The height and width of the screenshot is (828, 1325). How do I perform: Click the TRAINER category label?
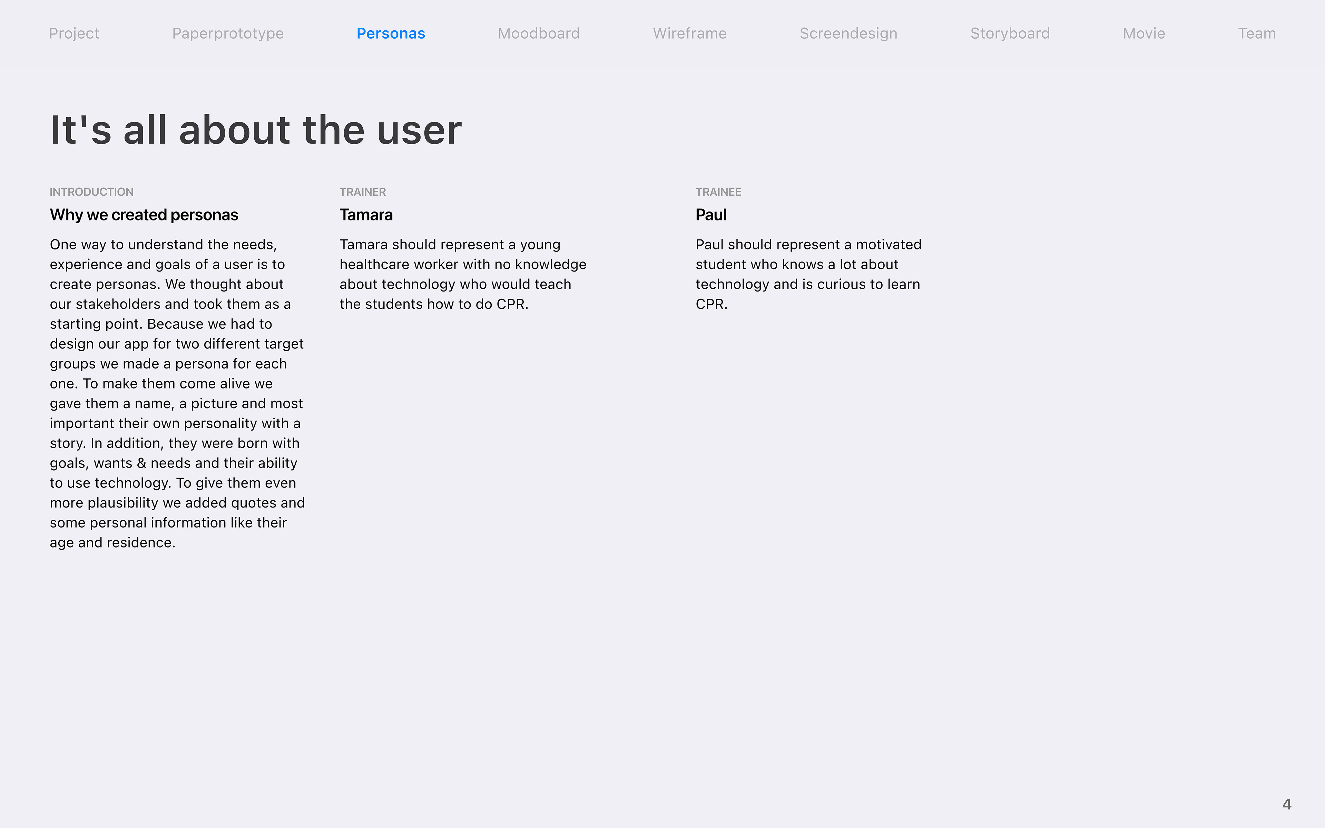[362, 192]
